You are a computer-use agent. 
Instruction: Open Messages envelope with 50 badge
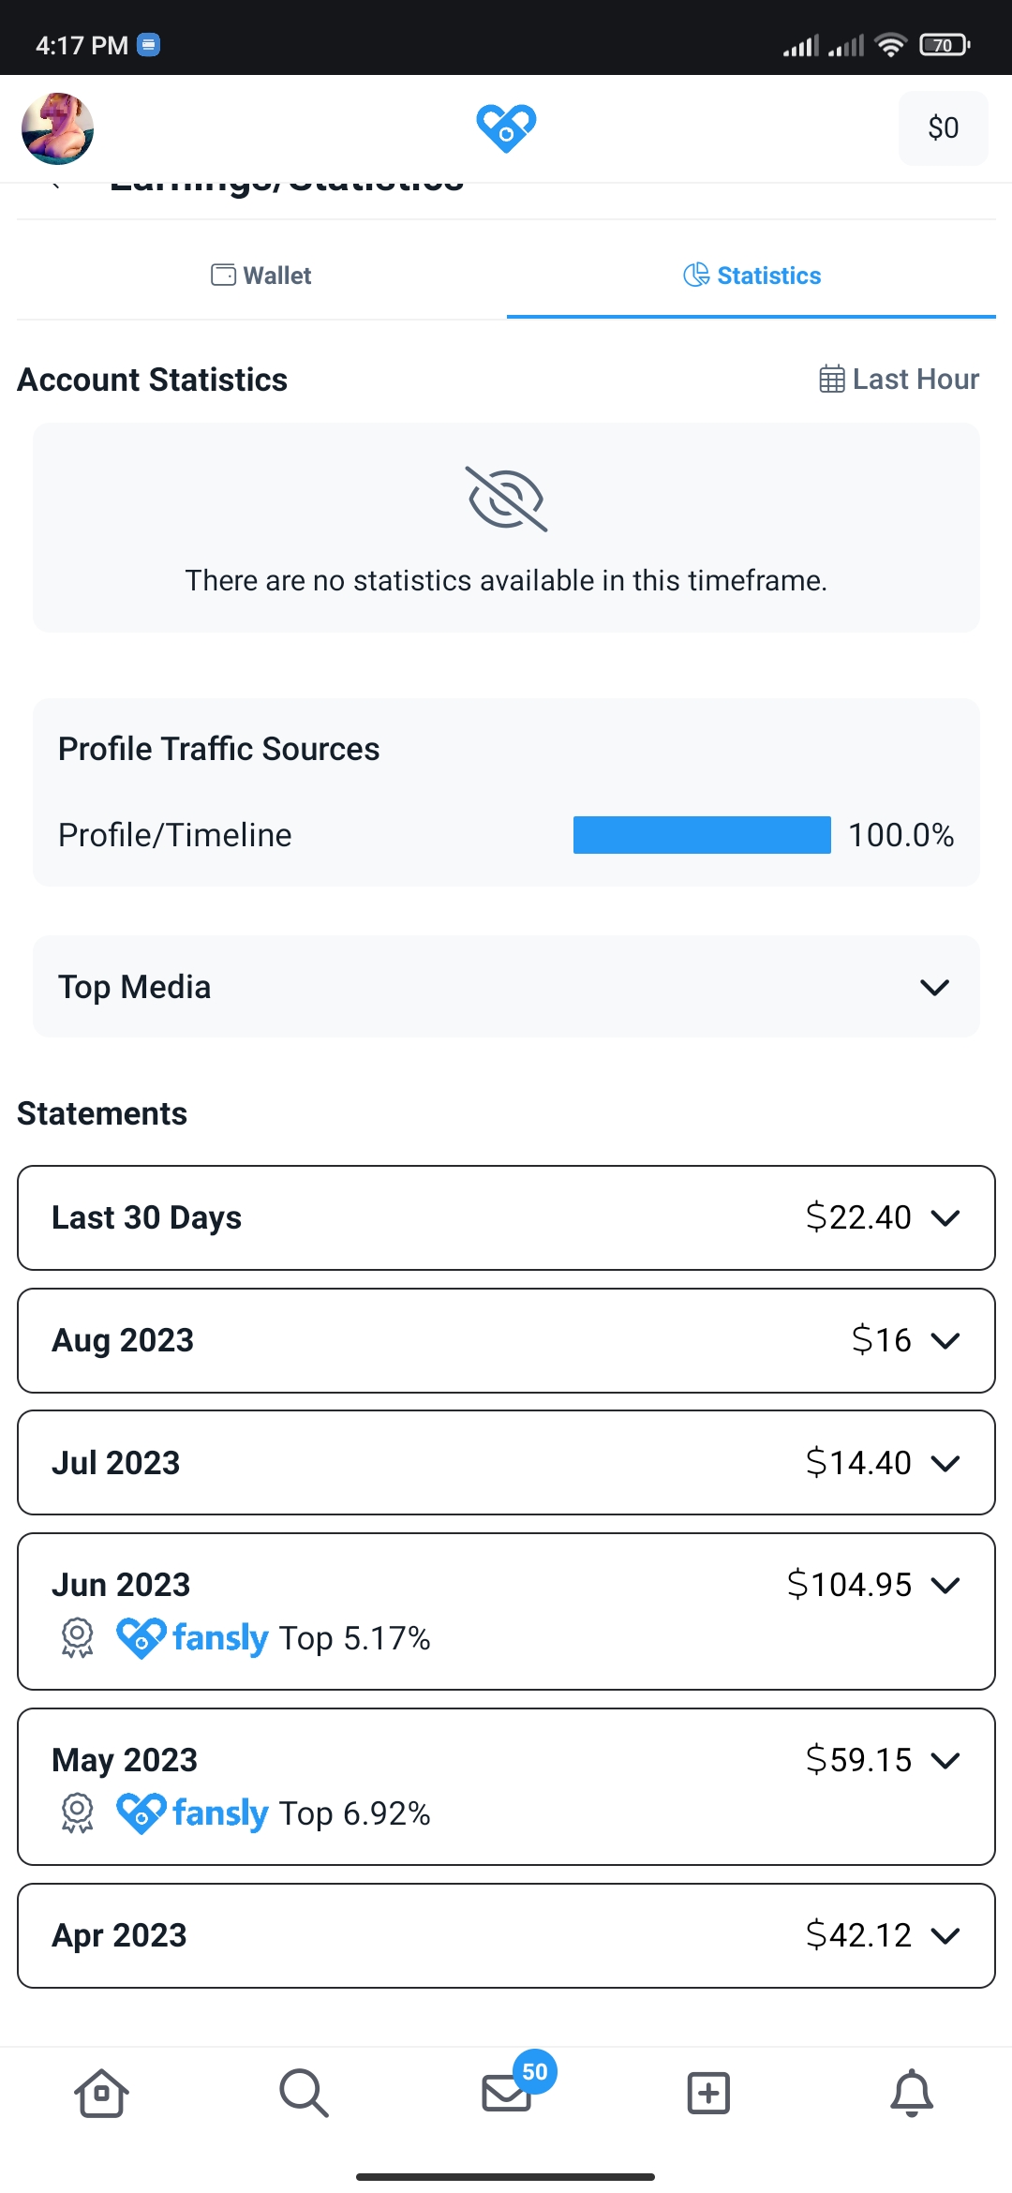[507, 2093]
